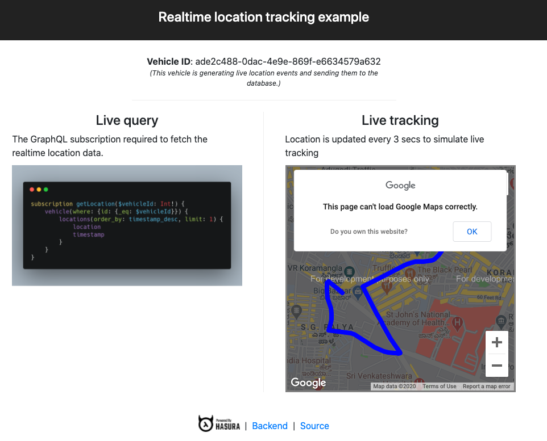Image resolution: width=547 pixels, height=441 pixels.
Task: Zoom in using the map's plus button
Action: (x=496, y=342)
